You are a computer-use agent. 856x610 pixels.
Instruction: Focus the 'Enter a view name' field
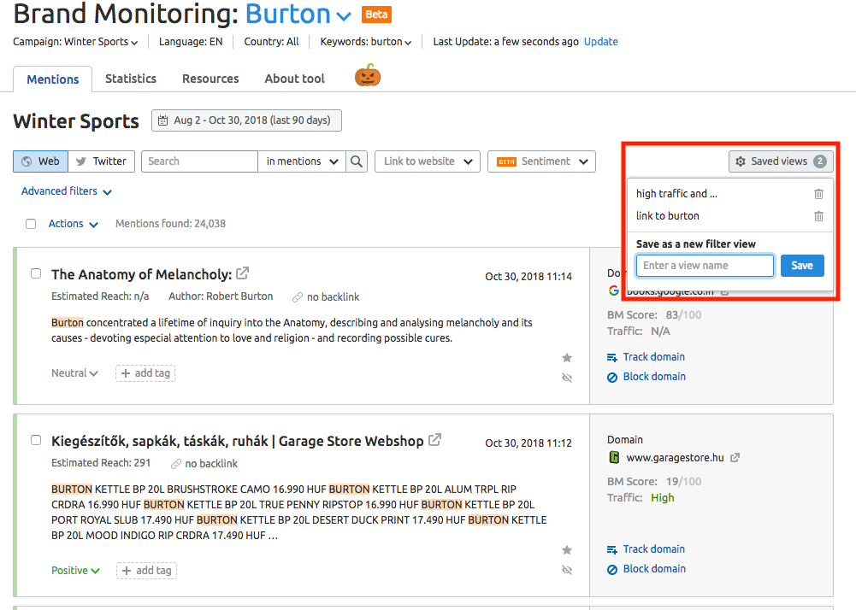pyautogui.click(x=705, y=266)
